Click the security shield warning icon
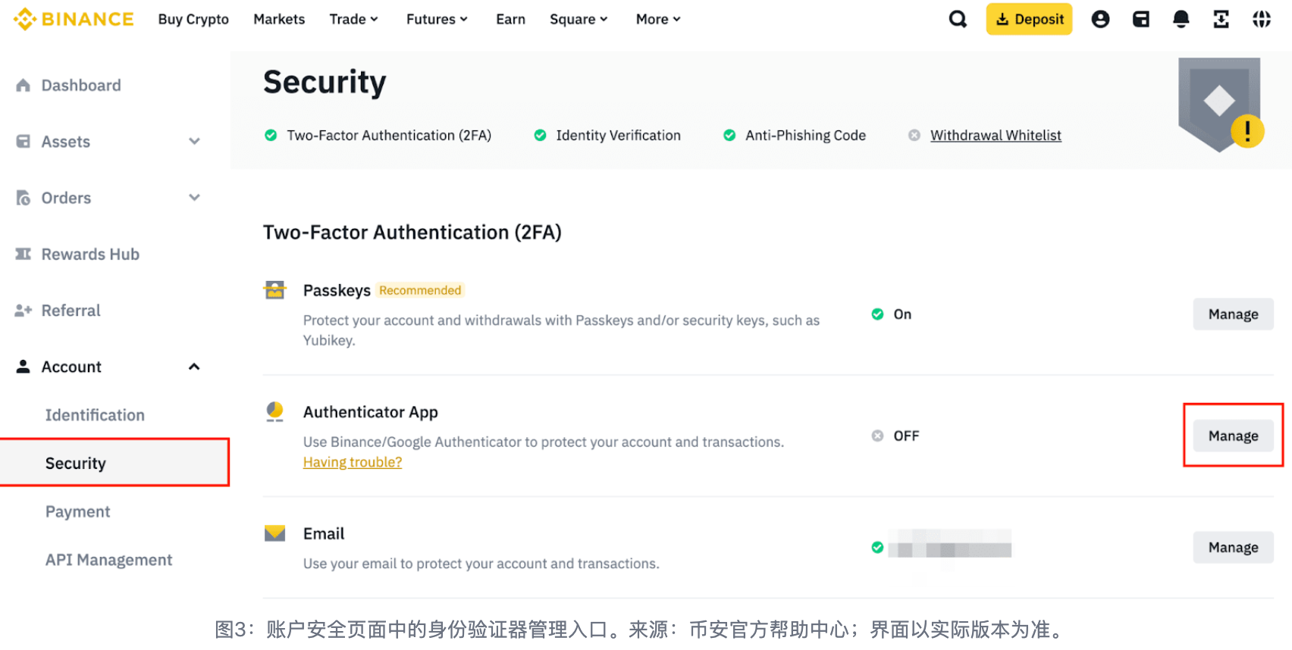This screenshot has width=1292, height=650. click(x=1221, y=105)
